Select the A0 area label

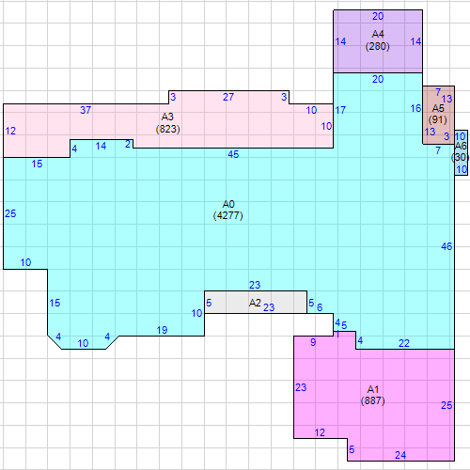pos(228,204)
